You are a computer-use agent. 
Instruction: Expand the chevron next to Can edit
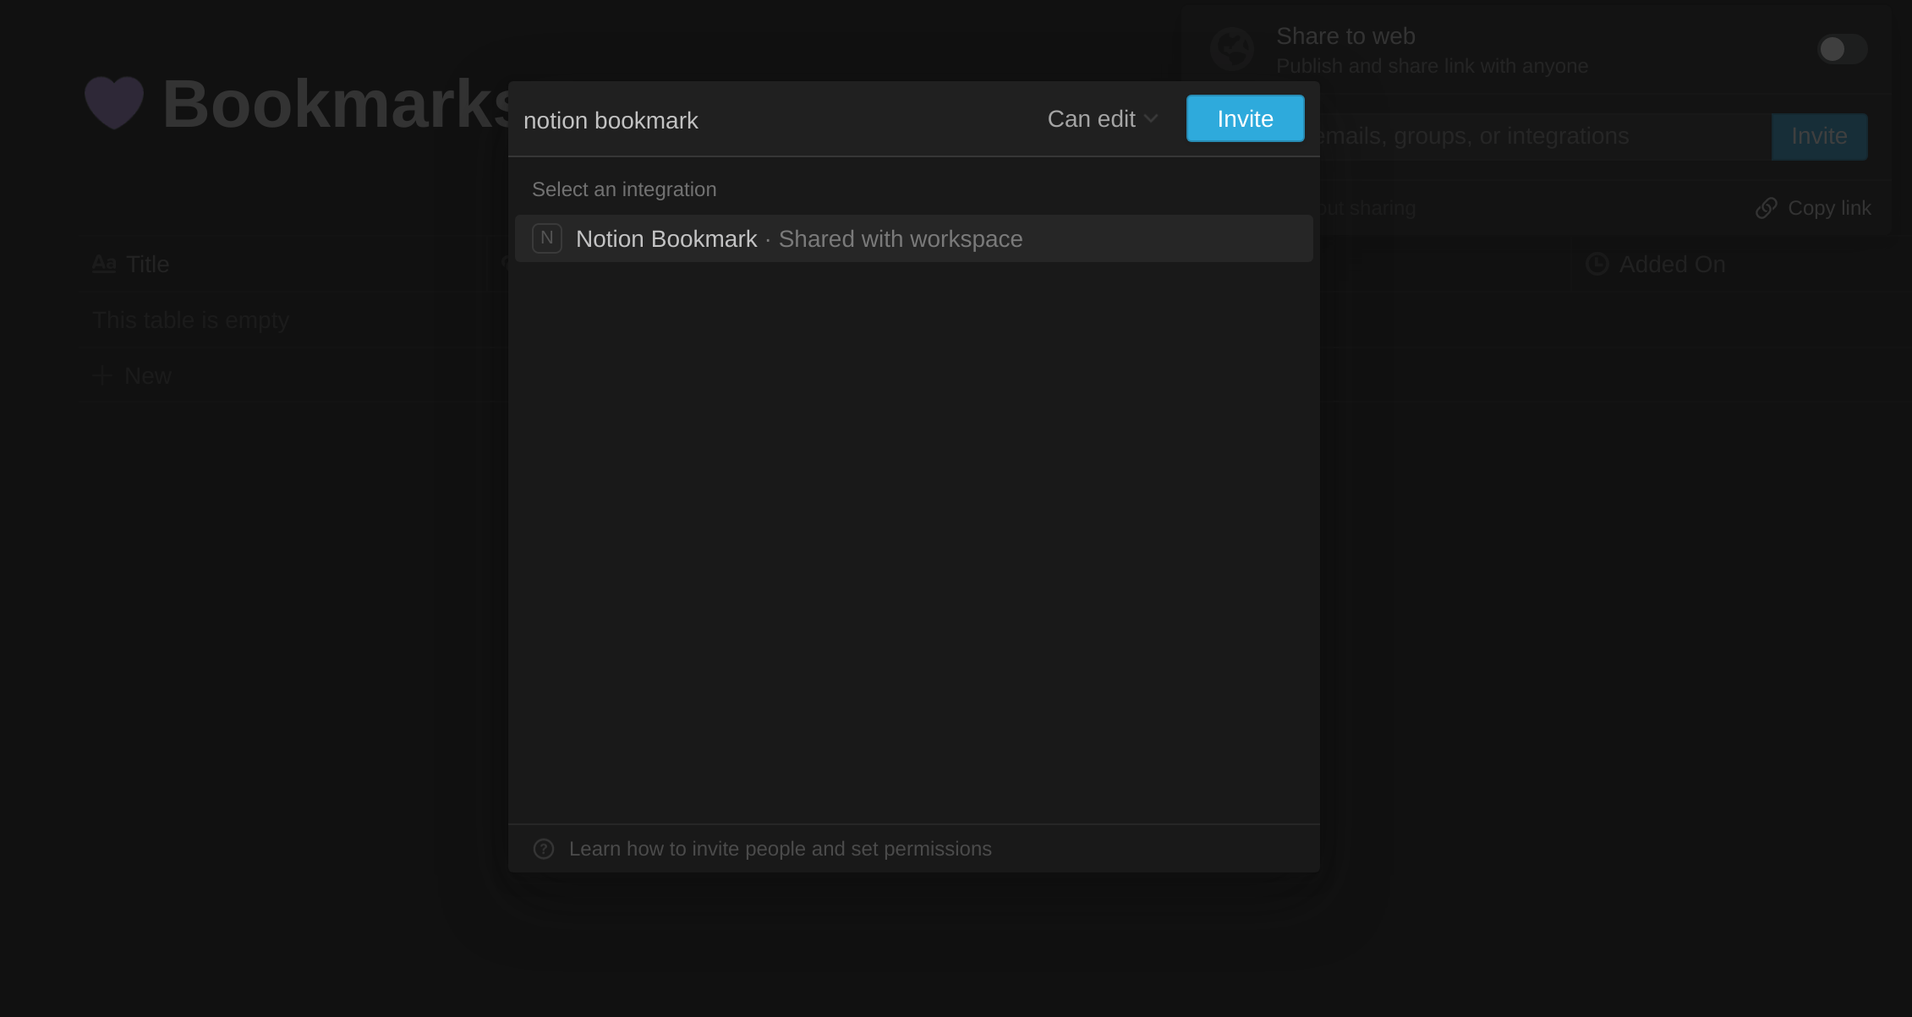tap(1152, 118)
